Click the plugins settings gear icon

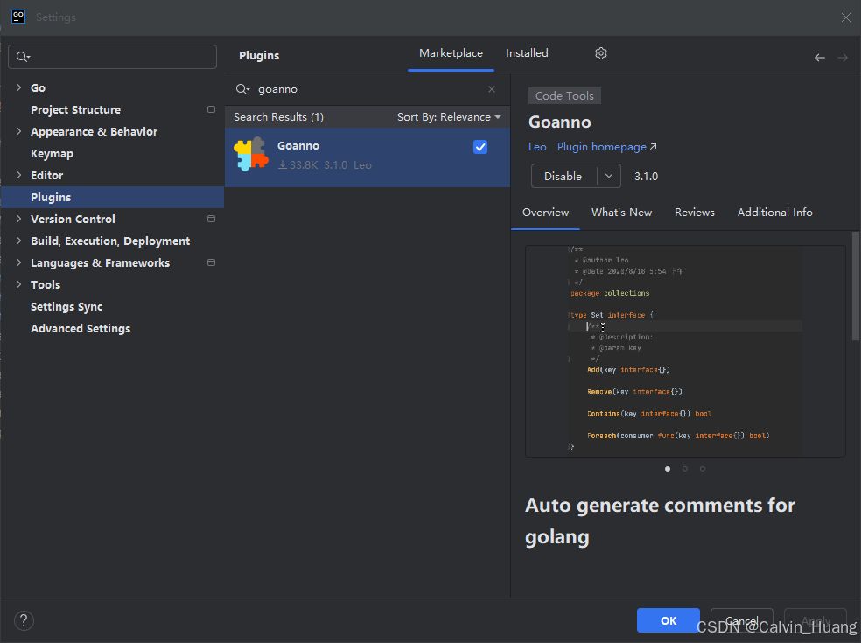tap(601, 53)
